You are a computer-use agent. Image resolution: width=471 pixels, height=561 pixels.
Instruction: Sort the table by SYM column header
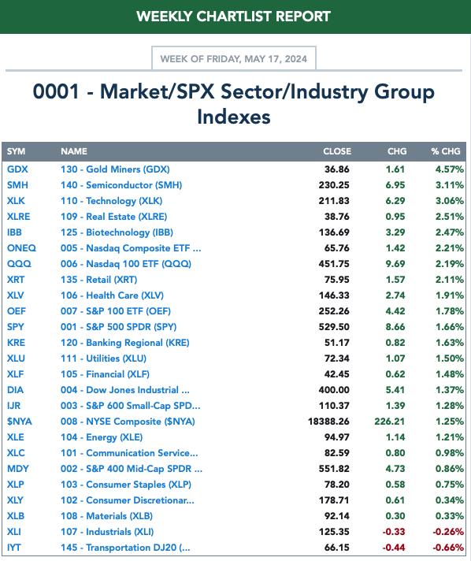tap(16, 151)
